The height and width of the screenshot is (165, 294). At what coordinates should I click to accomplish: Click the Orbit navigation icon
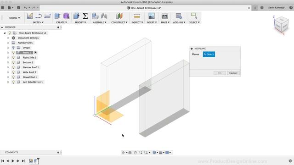tap(123, 153)
